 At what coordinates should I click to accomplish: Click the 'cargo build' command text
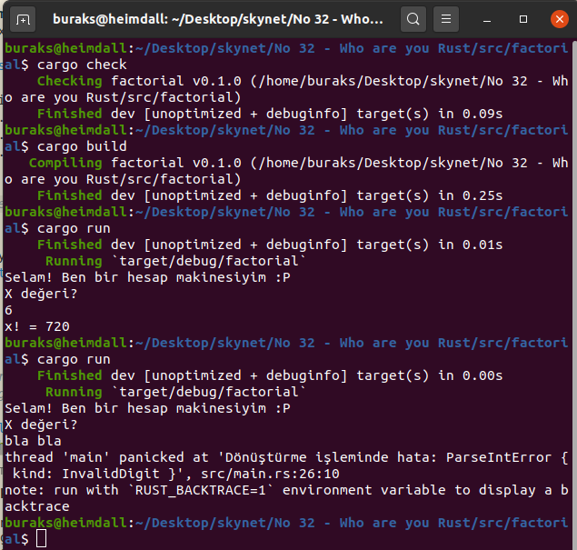click(82, 146)
